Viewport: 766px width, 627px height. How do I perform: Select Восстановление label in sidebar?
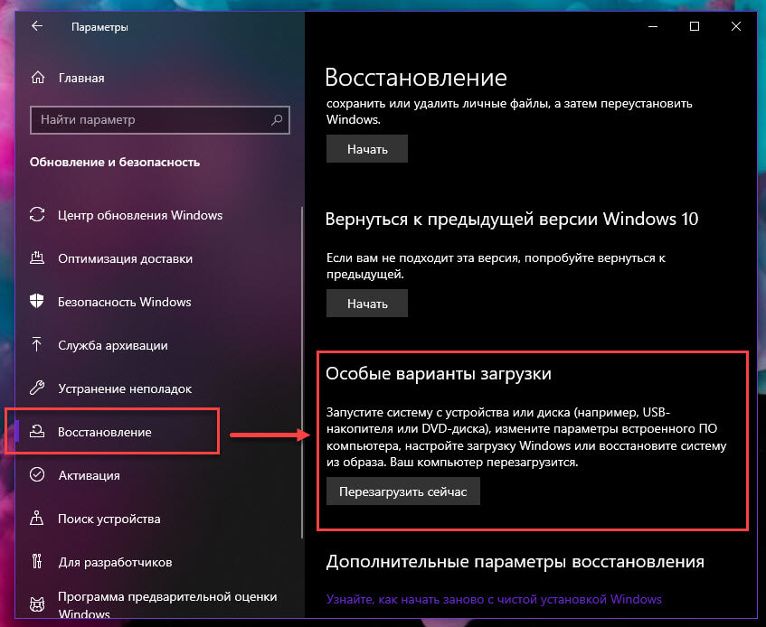tap(105, 433)
